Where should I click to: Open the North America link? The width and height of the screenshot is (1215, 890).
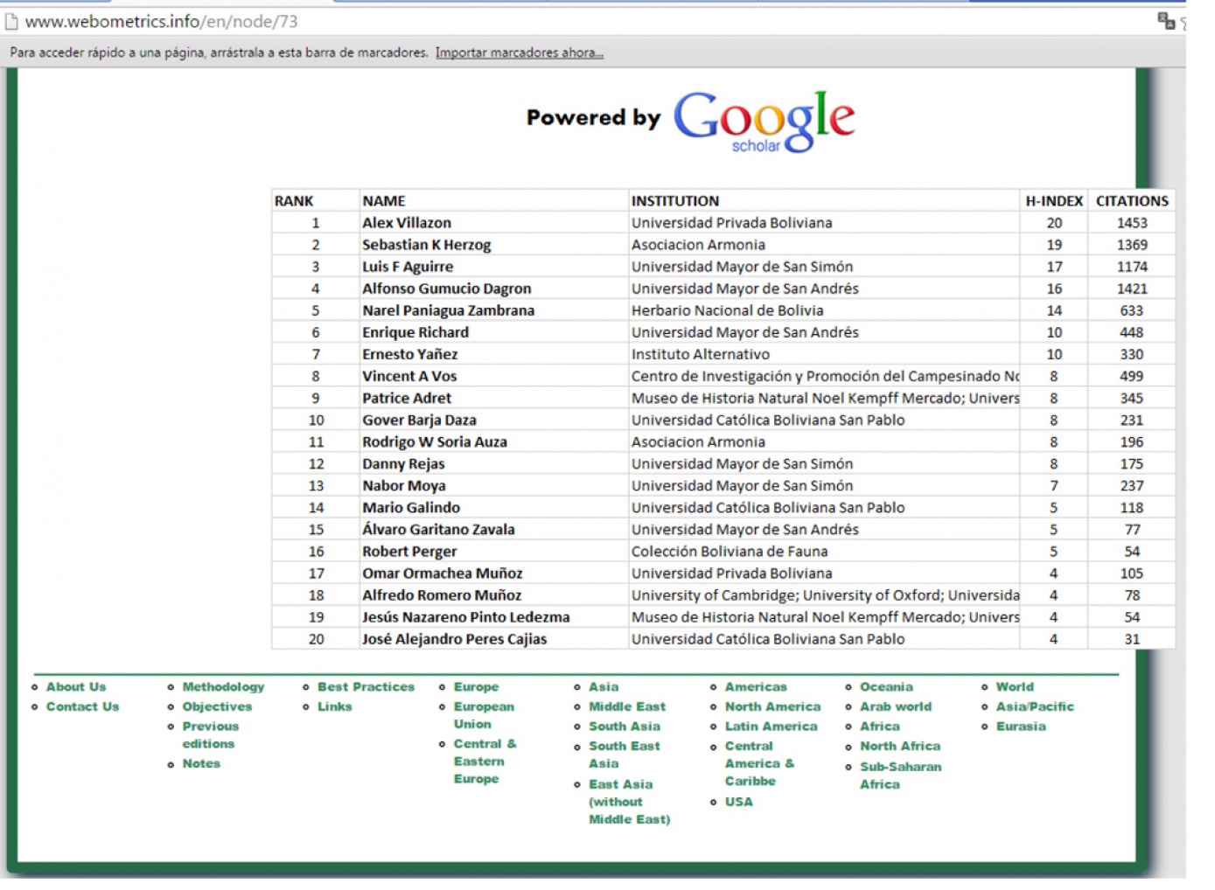click(x=772, y=706)
